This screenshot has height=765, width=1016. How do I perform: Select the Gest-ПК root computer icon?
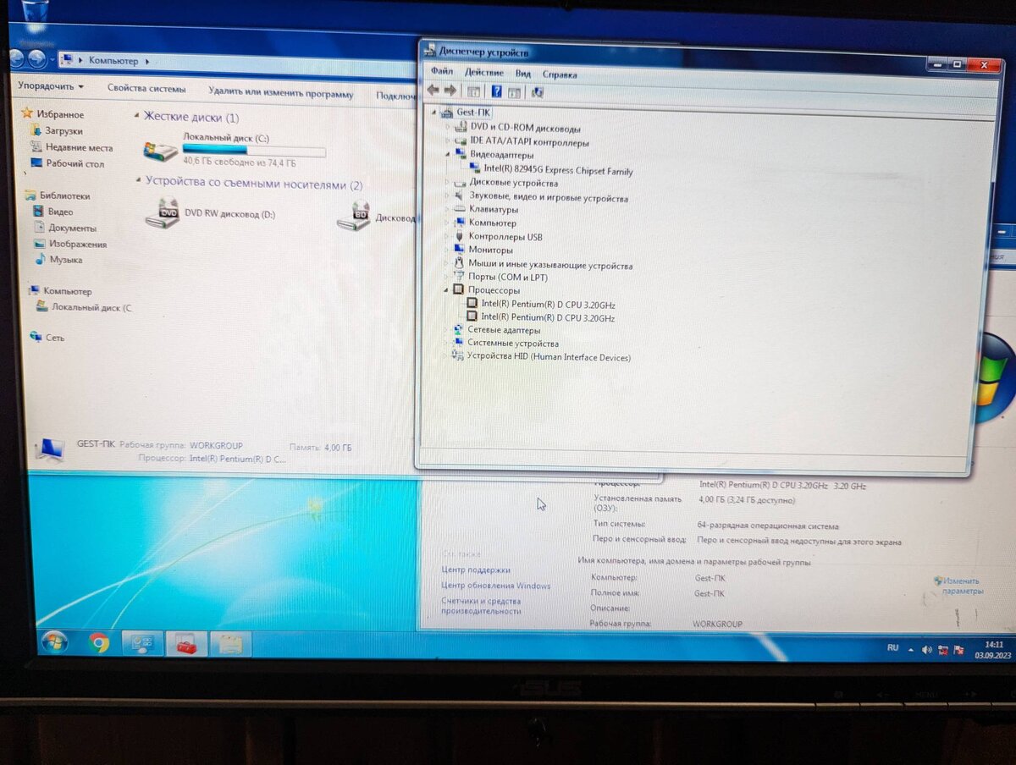click(446, 112)
